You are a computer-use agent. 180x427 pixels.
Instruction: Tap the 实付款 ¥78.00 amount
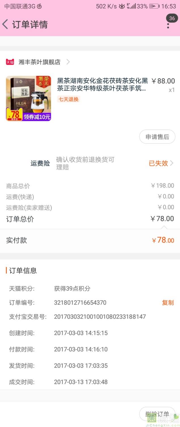click(x=163, y=240)
